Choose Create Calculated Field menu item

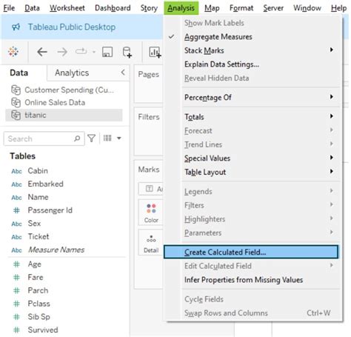point(251,252)
